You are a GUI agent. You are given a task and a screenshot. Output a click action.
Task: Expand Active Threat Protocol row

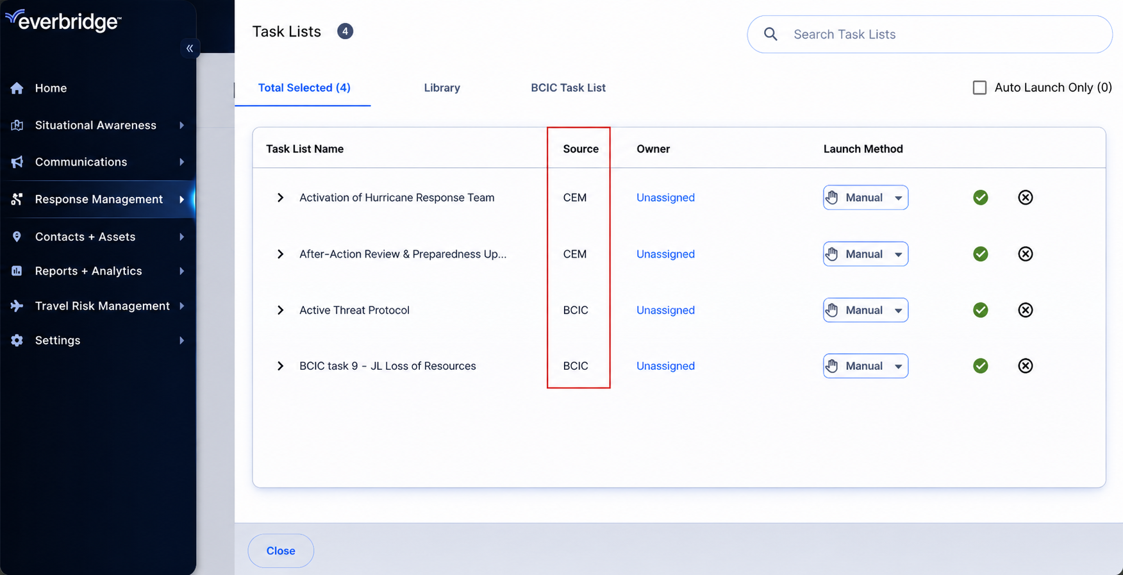[x=280, y=310]
